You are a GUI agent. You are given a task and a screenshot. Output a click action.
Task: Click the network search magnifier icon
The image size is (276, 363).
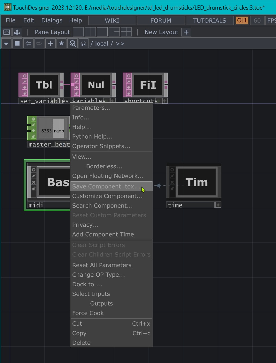tap(73, 43)
